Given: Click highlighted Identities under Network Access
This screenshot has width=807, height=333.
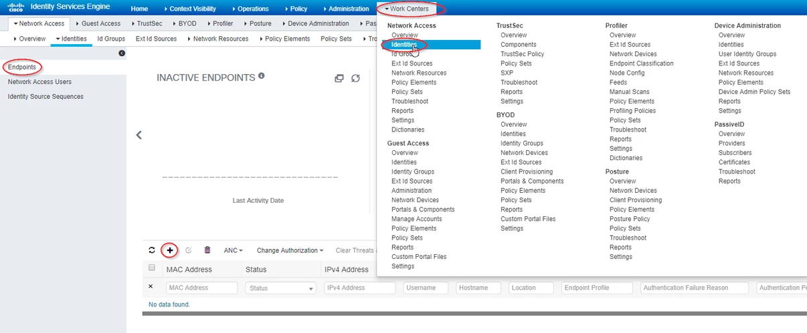Looking at the screenshot, I should (x=404, y=45).
